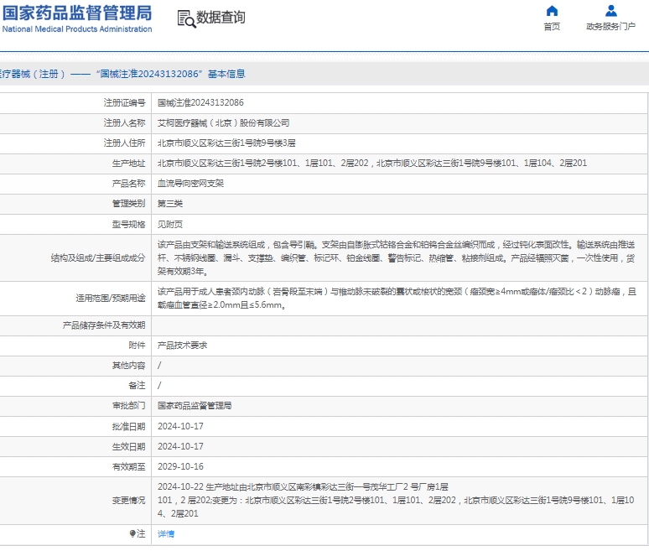Click the 型号规格 value 见附页
Screen dimensions: 649x551
169,225
